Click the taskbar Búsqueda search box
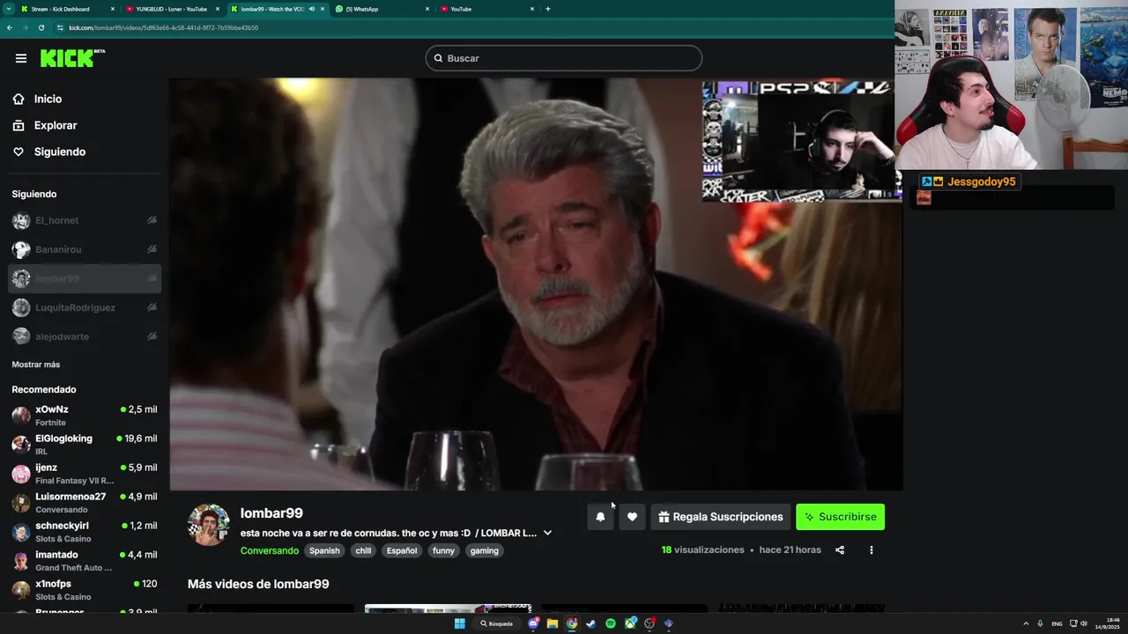Viewport: 1128px width, 634px height. [x=498, y=623]
